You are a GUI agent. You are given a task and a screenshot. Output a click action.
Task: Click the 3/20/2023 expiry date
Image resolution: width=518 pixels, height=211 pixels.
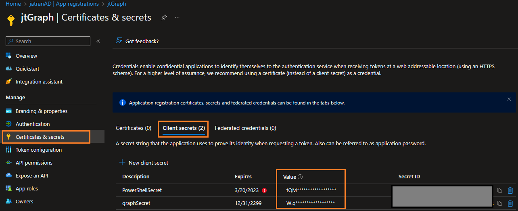click(x=246, y=190)
